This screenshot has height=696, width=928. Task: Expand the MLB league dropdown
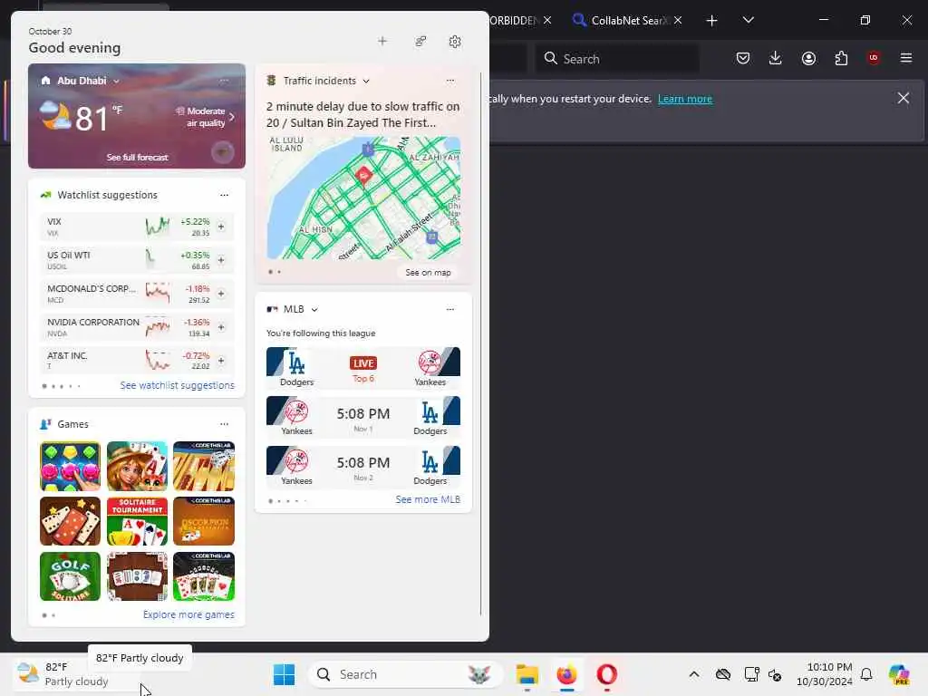point(314,310)
